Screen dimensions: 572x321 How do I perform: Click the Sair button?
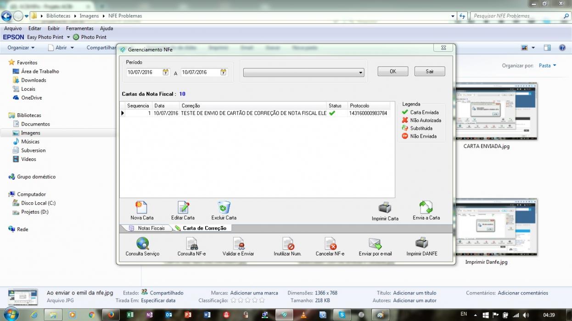430,72
